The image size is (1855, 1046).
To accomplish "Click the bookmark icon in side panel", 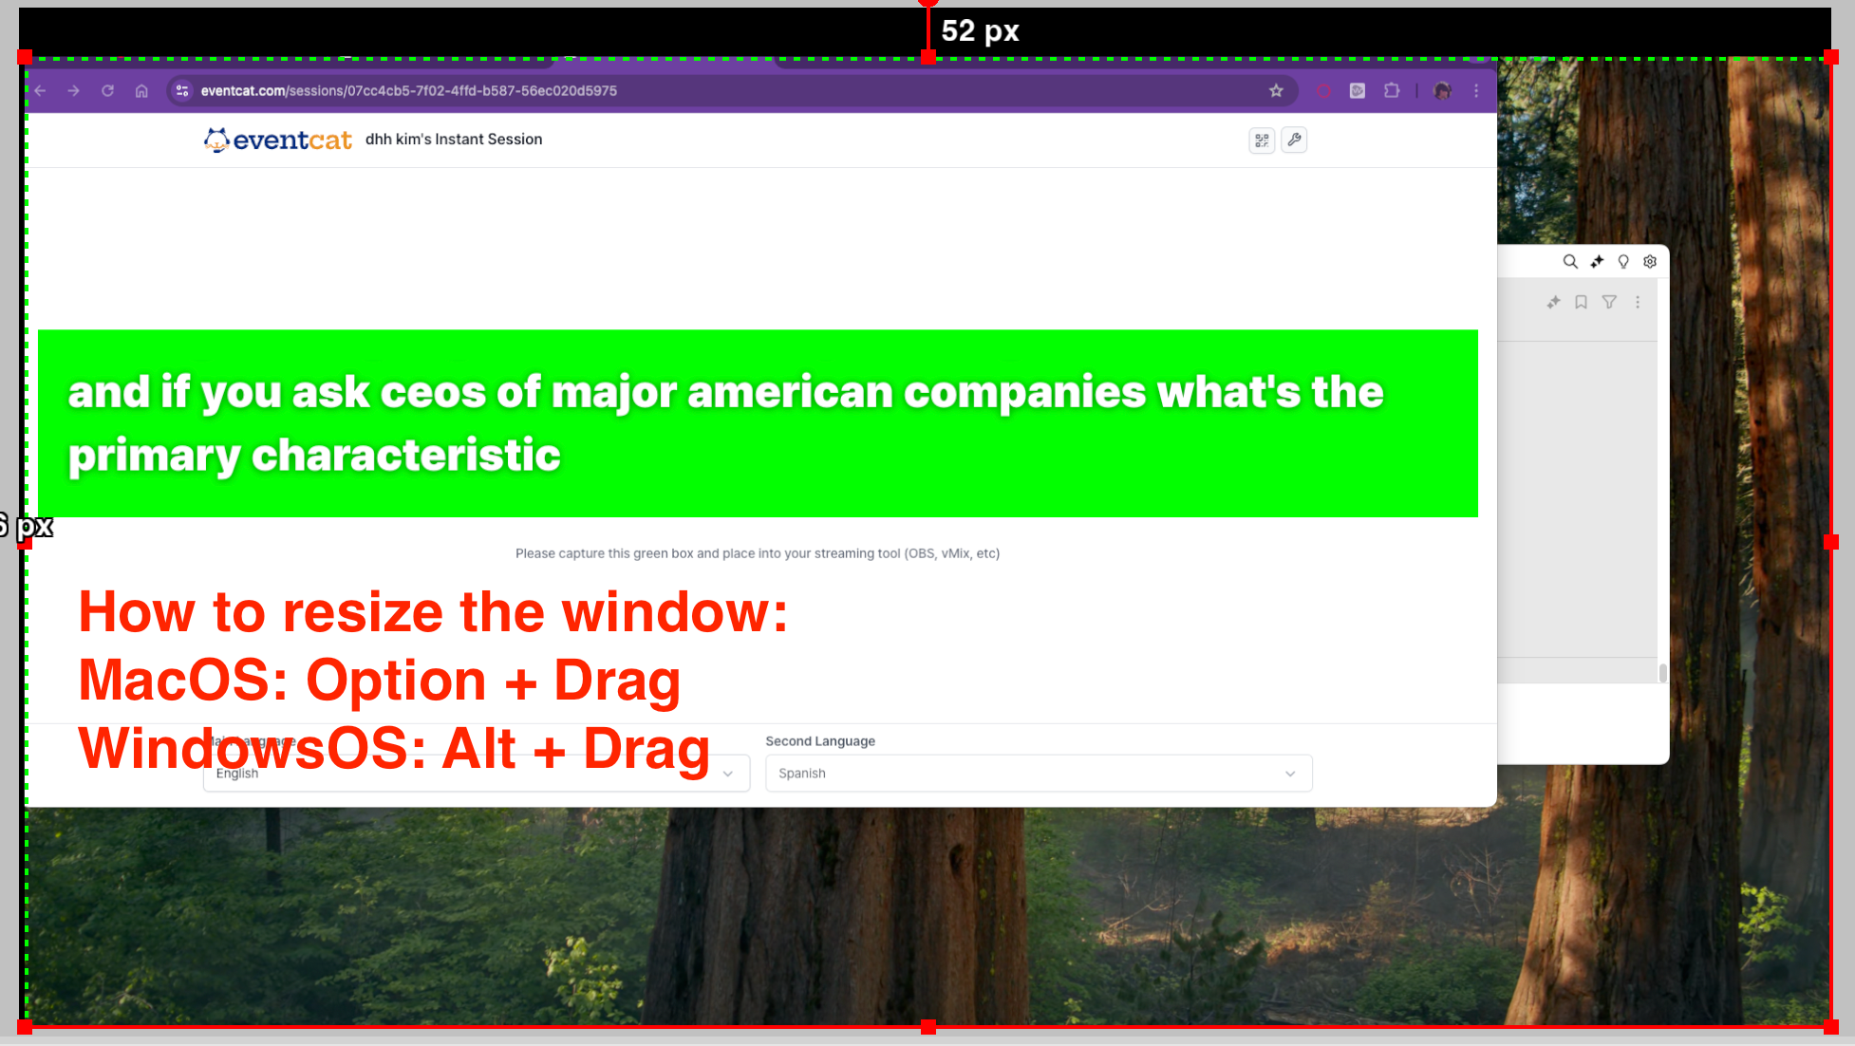I will coord(1581,302).
